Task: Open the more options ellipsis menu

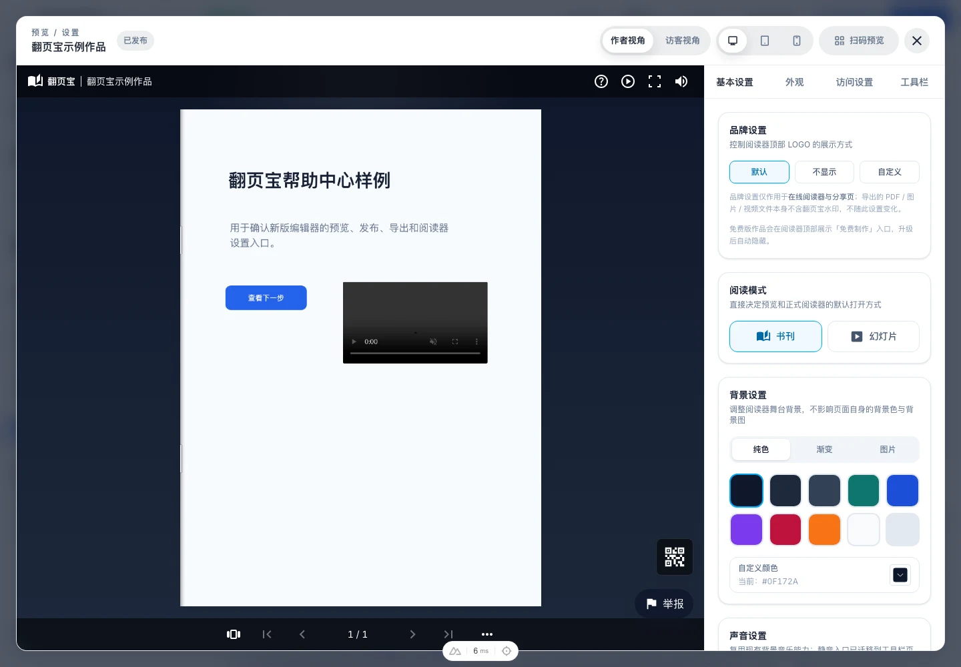Action: [x=487, y=634]
